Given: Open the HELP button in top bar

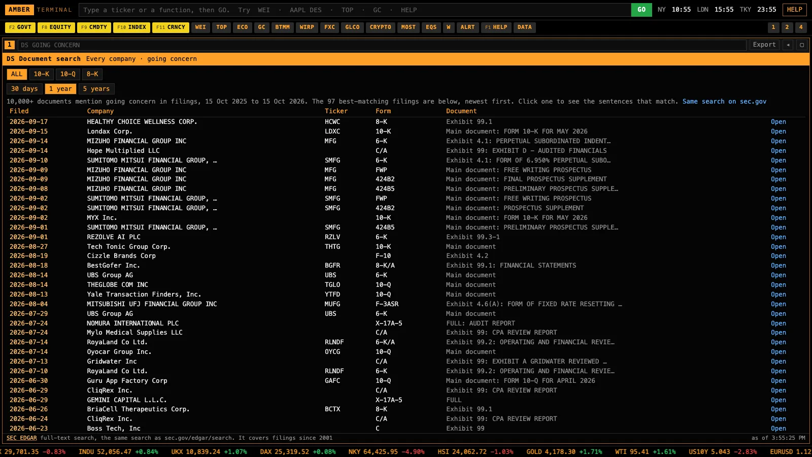Looking at the screenshot, I should tap(794, 10).
